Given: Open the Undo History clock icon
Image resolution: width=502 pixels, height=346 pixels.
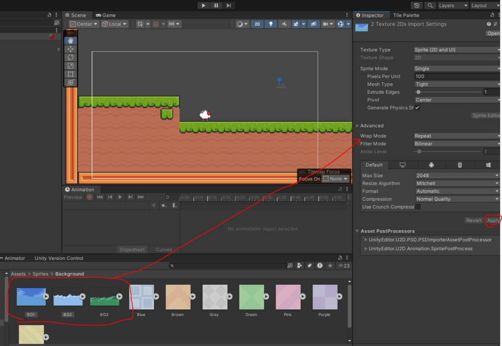Looking at the screenshot, I should tap(417, 5).
